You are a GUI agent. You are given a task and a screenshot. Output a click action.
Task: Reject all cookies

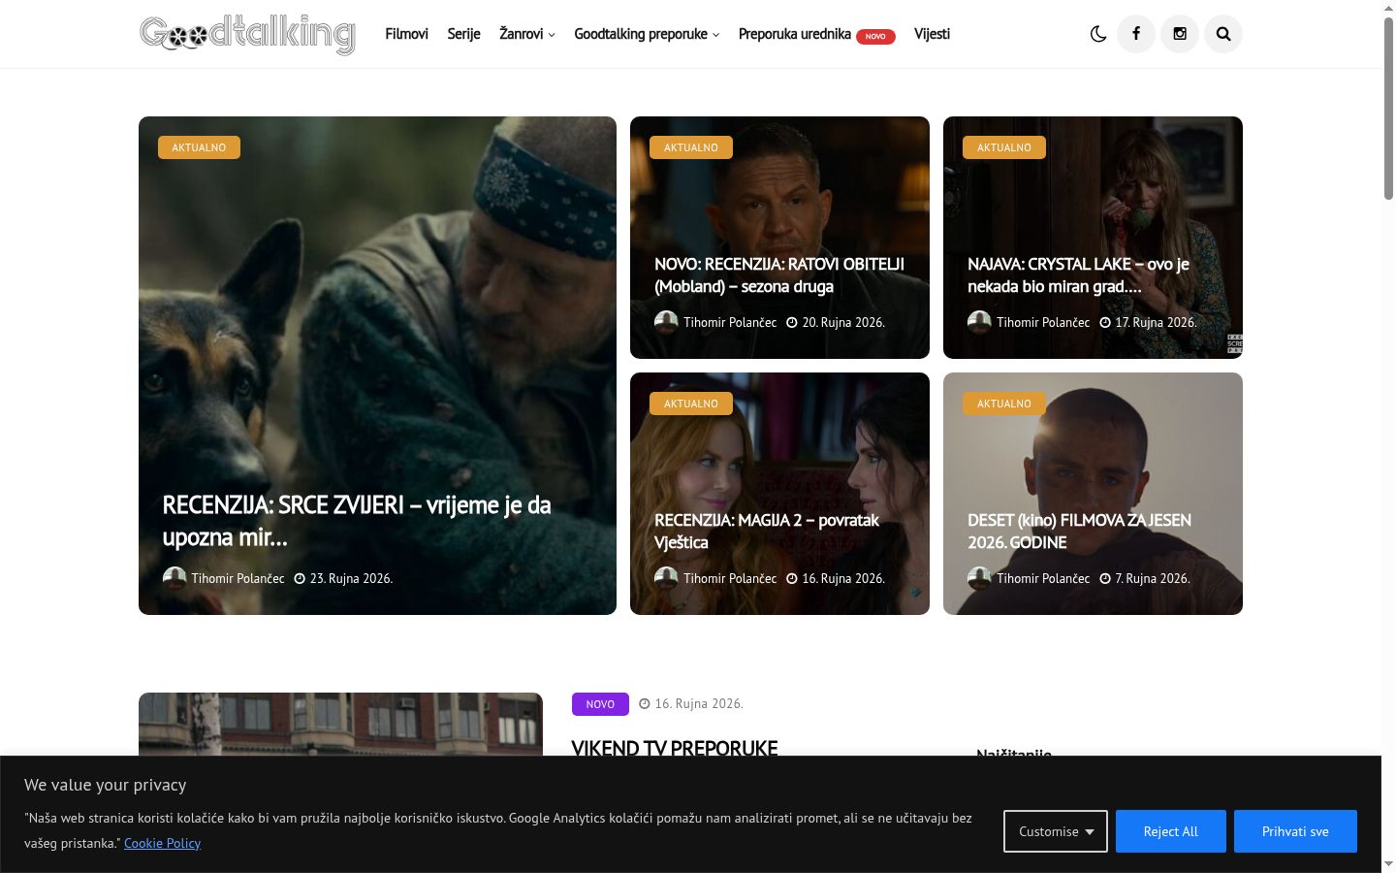point(1171,831)
